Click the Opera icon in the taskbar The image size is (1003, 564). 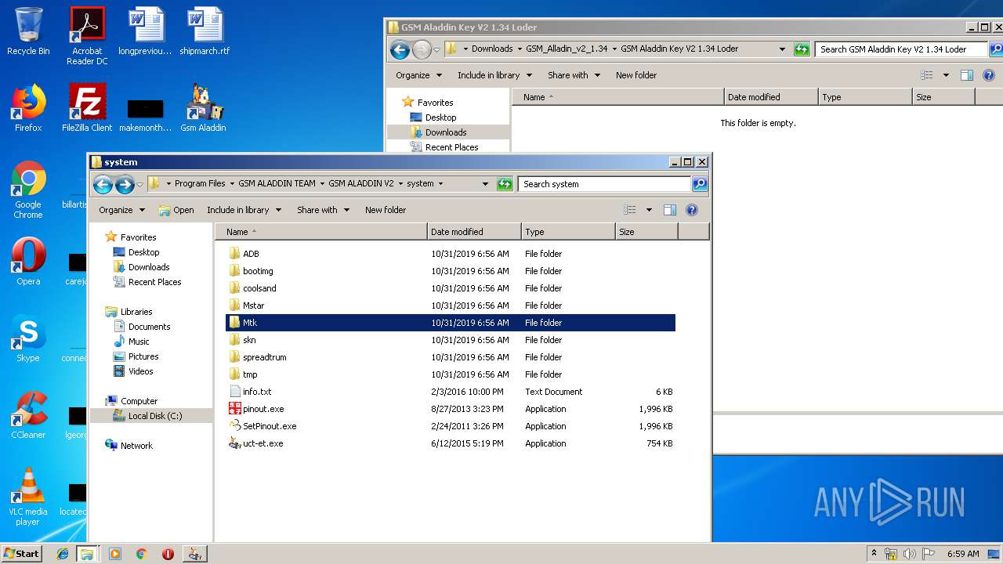point(168,554)
